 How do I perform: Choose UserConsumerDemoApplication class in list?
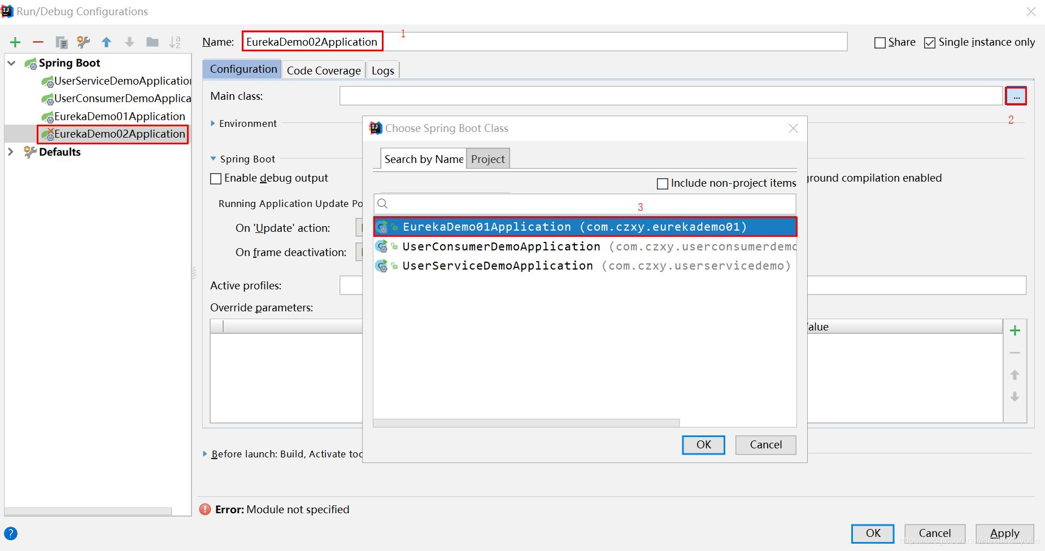pyautogui.click(x=585, y=246)
